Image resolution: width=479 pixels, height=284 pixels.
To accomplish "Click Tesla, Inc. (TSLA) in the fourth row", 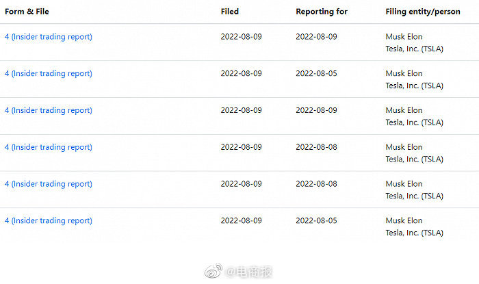I will (x=414, y=159).
